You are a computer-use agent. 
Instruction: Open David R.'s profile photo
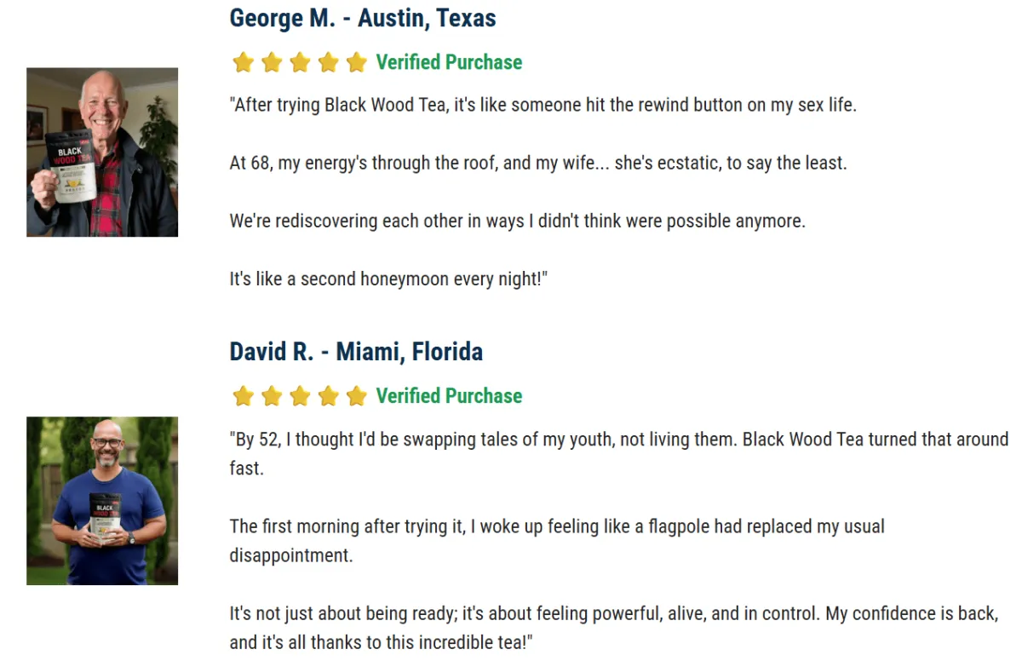[x=102, y=501]
